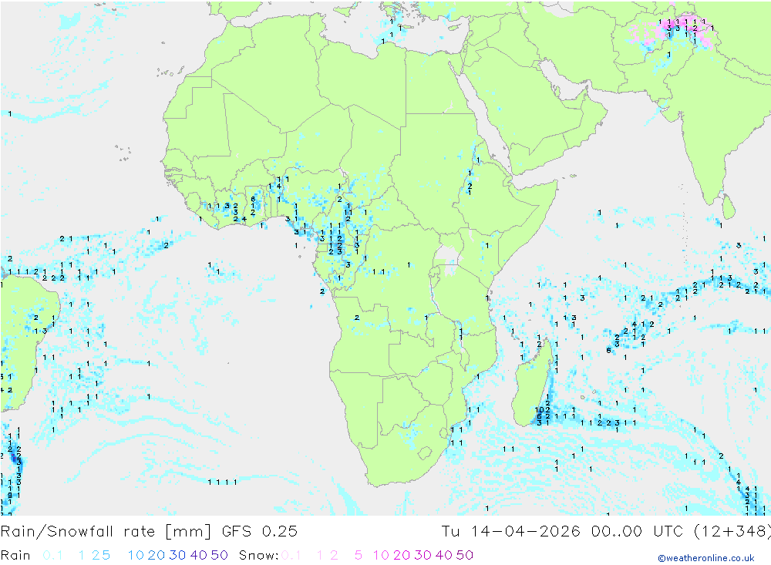Click the rain value "10" near southern Madagascar
771x565 pixels.
540,409
